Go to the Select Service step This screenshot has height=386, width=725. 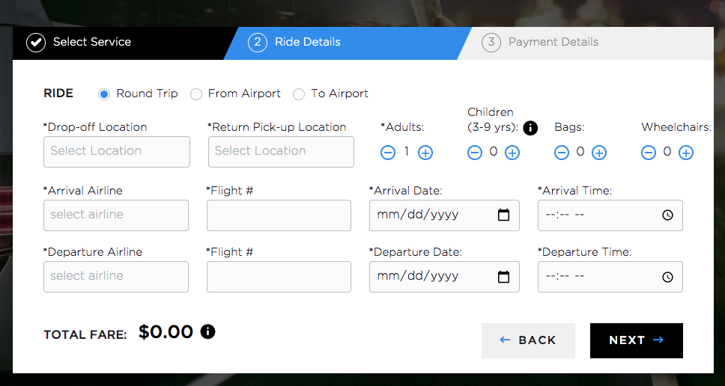(x=91, y=43)
